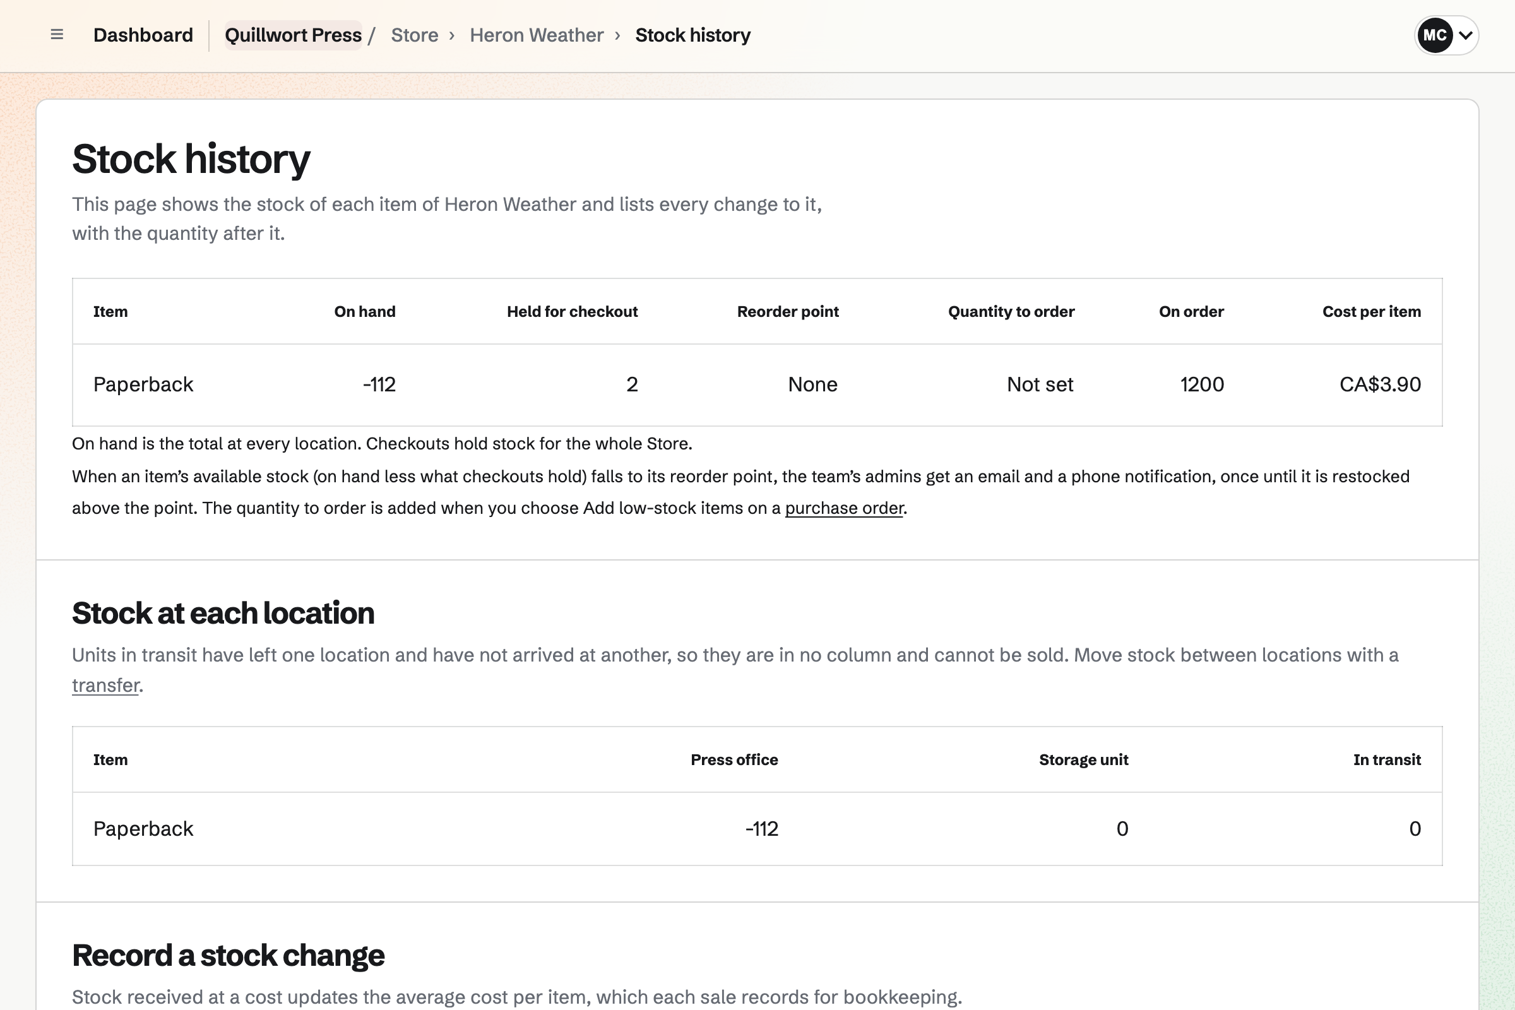
Task: Click the Record a stock change heading
Action: 228,955
